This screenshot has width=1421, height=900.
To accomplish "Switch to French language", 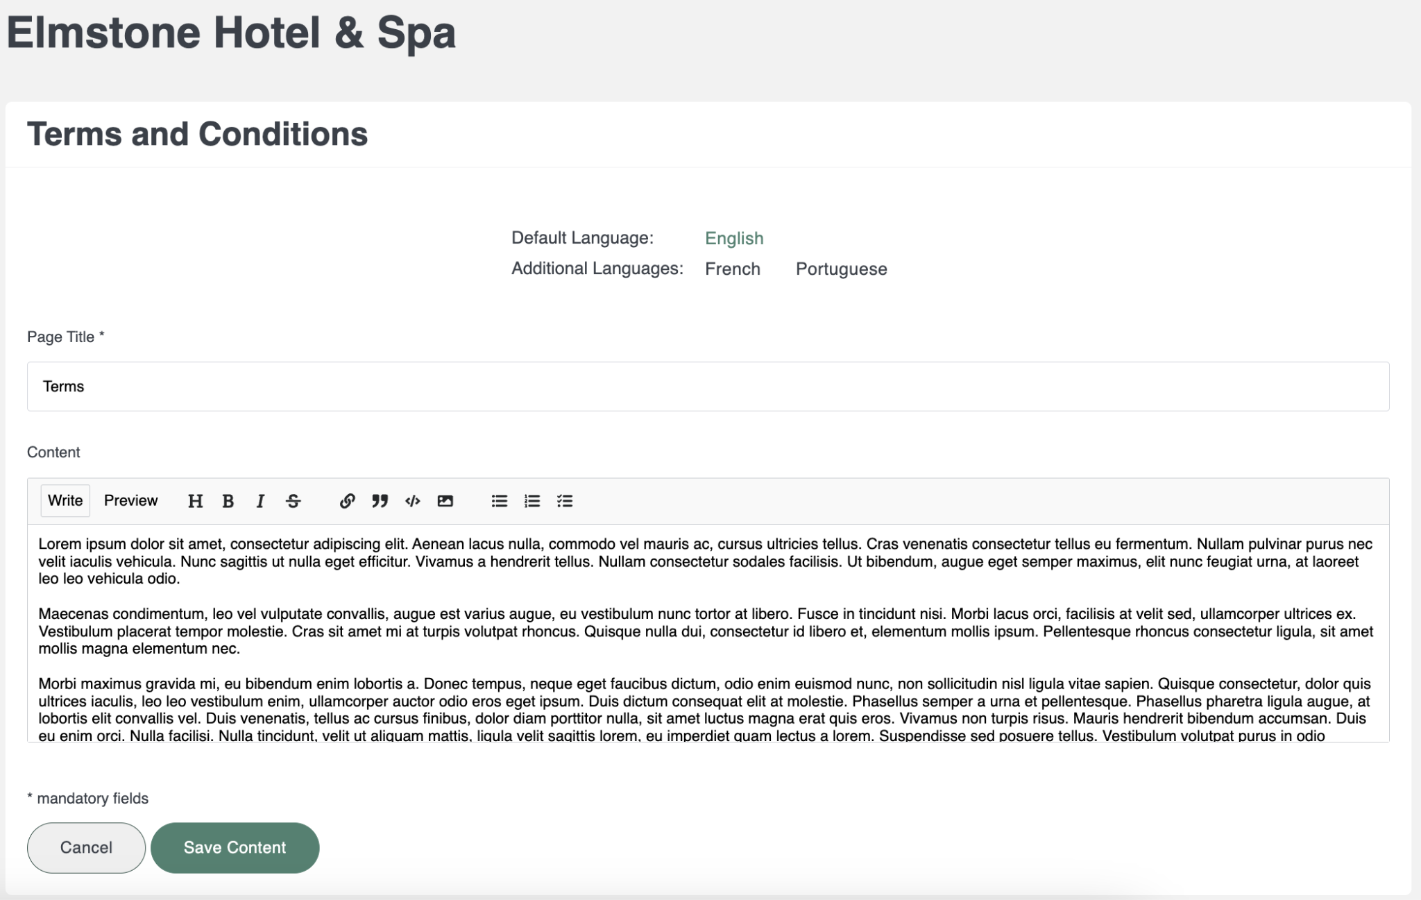I will coord(733,269).
